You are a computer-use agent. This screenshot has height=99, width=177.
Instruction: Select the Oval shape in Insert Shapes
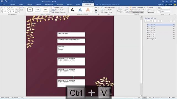13,8
